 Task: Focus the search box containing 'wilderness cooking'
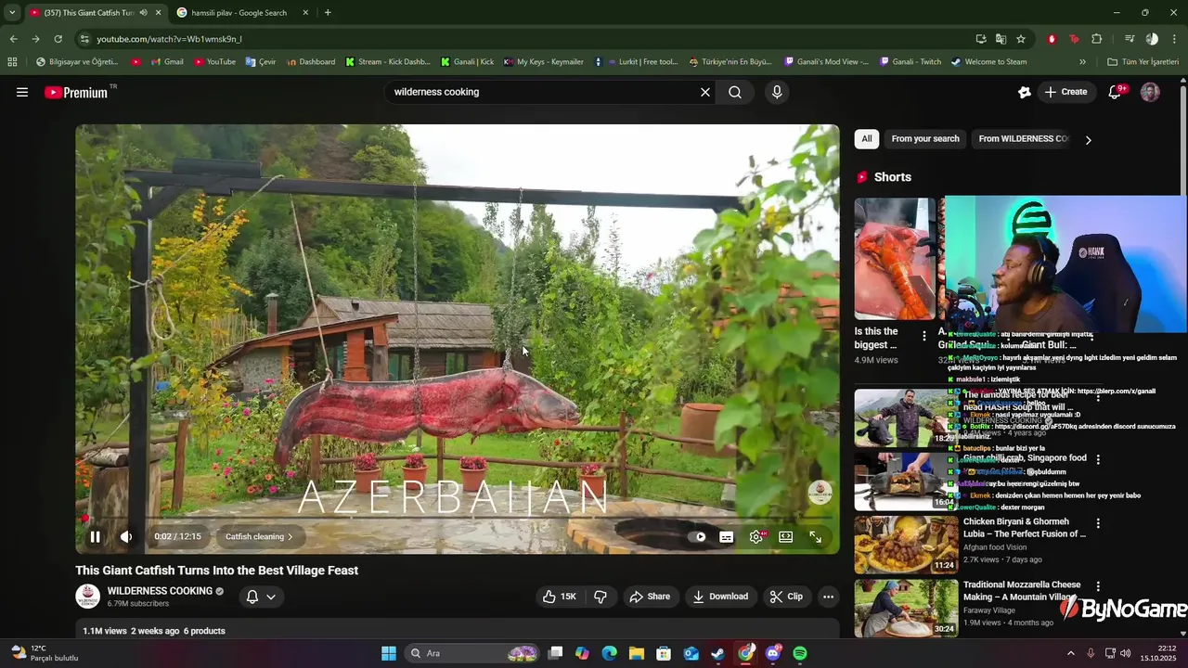[543, 92]
